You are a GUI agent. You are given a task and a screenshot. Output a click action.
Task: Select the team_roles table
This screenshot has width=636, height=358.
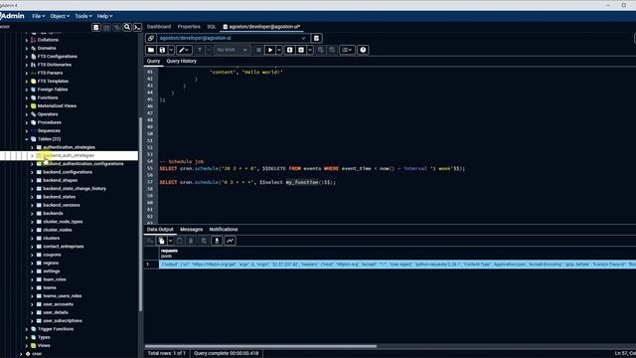pyautogui.click(x=55, y=279)
